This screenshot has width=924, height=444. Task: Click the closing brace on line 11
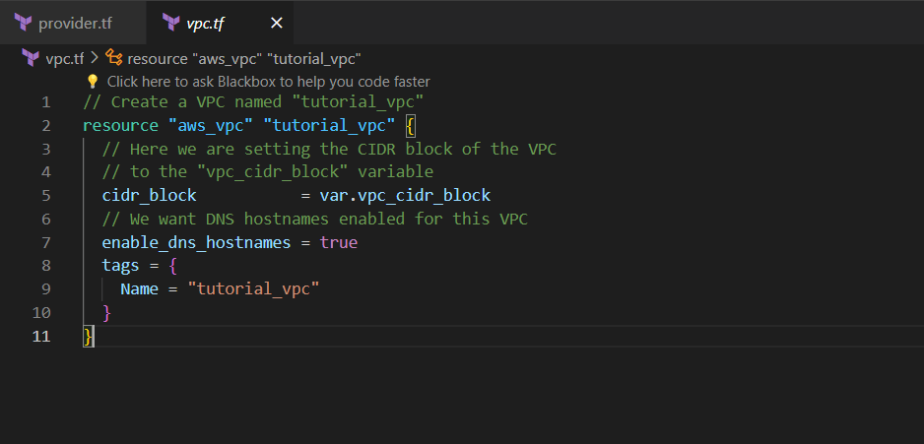click(x=88, y=336)
